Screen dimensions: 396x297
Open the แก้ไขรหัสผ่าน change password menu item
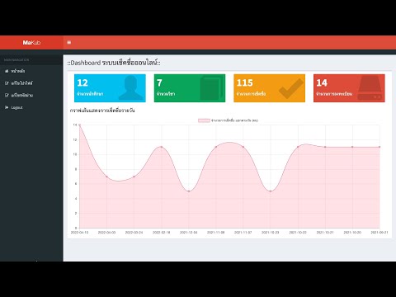19,95
